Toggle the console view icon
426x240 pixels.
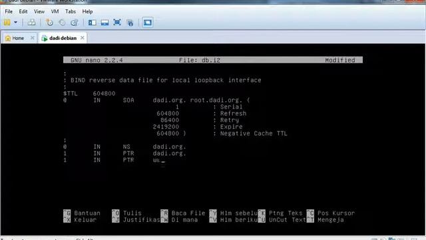click(x=148, y=22)
